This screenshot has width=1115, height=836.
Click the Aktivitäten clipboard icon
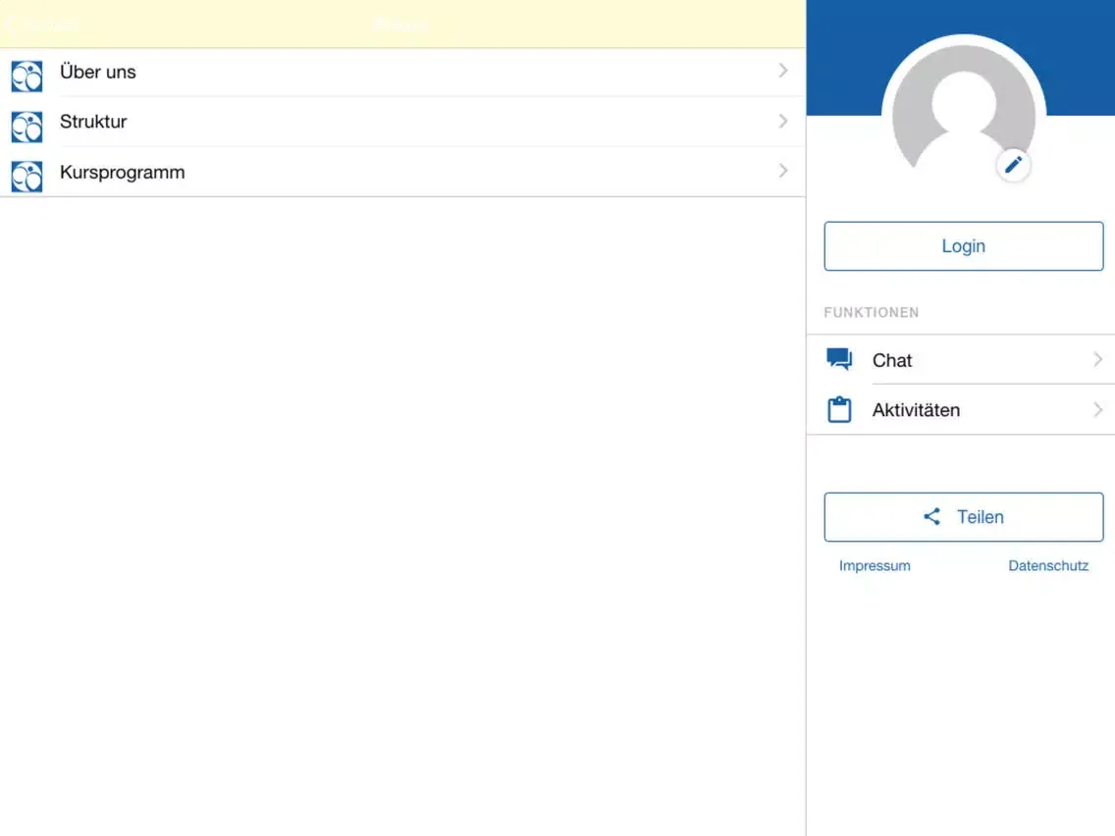[839, 409]
